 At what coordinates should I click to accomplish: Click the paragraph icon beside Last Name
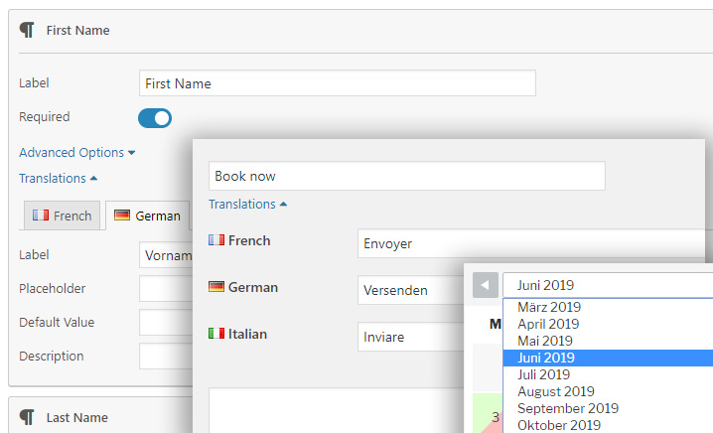pos(27,418)
